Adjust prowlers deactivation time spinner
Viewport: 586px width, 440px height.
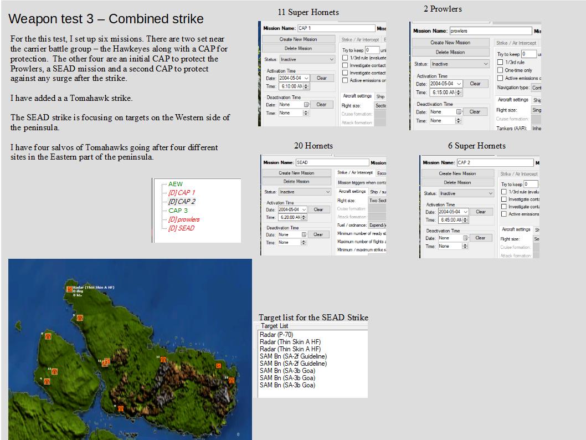(x=459, y=121)
